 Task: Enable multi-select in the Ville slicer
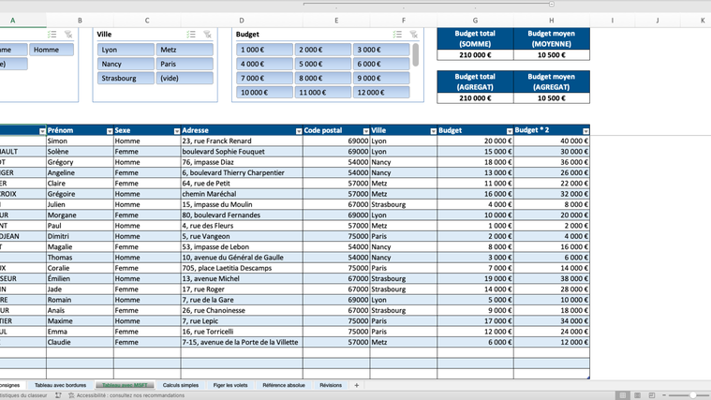[191, 35]
